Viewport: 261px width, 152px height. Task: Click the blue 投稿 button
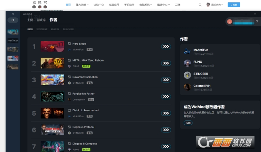(234, 5)
